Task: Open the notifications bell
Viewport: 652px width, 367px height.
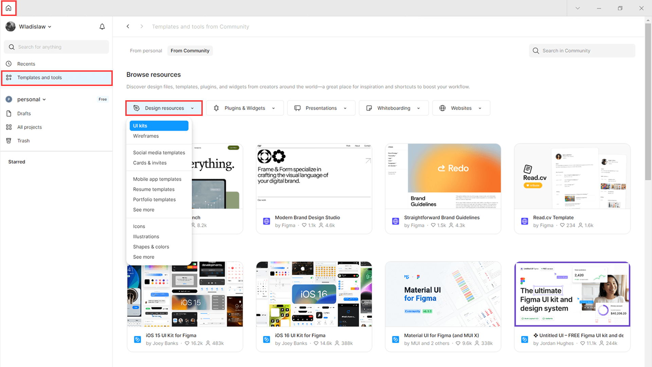Action: 102,27
